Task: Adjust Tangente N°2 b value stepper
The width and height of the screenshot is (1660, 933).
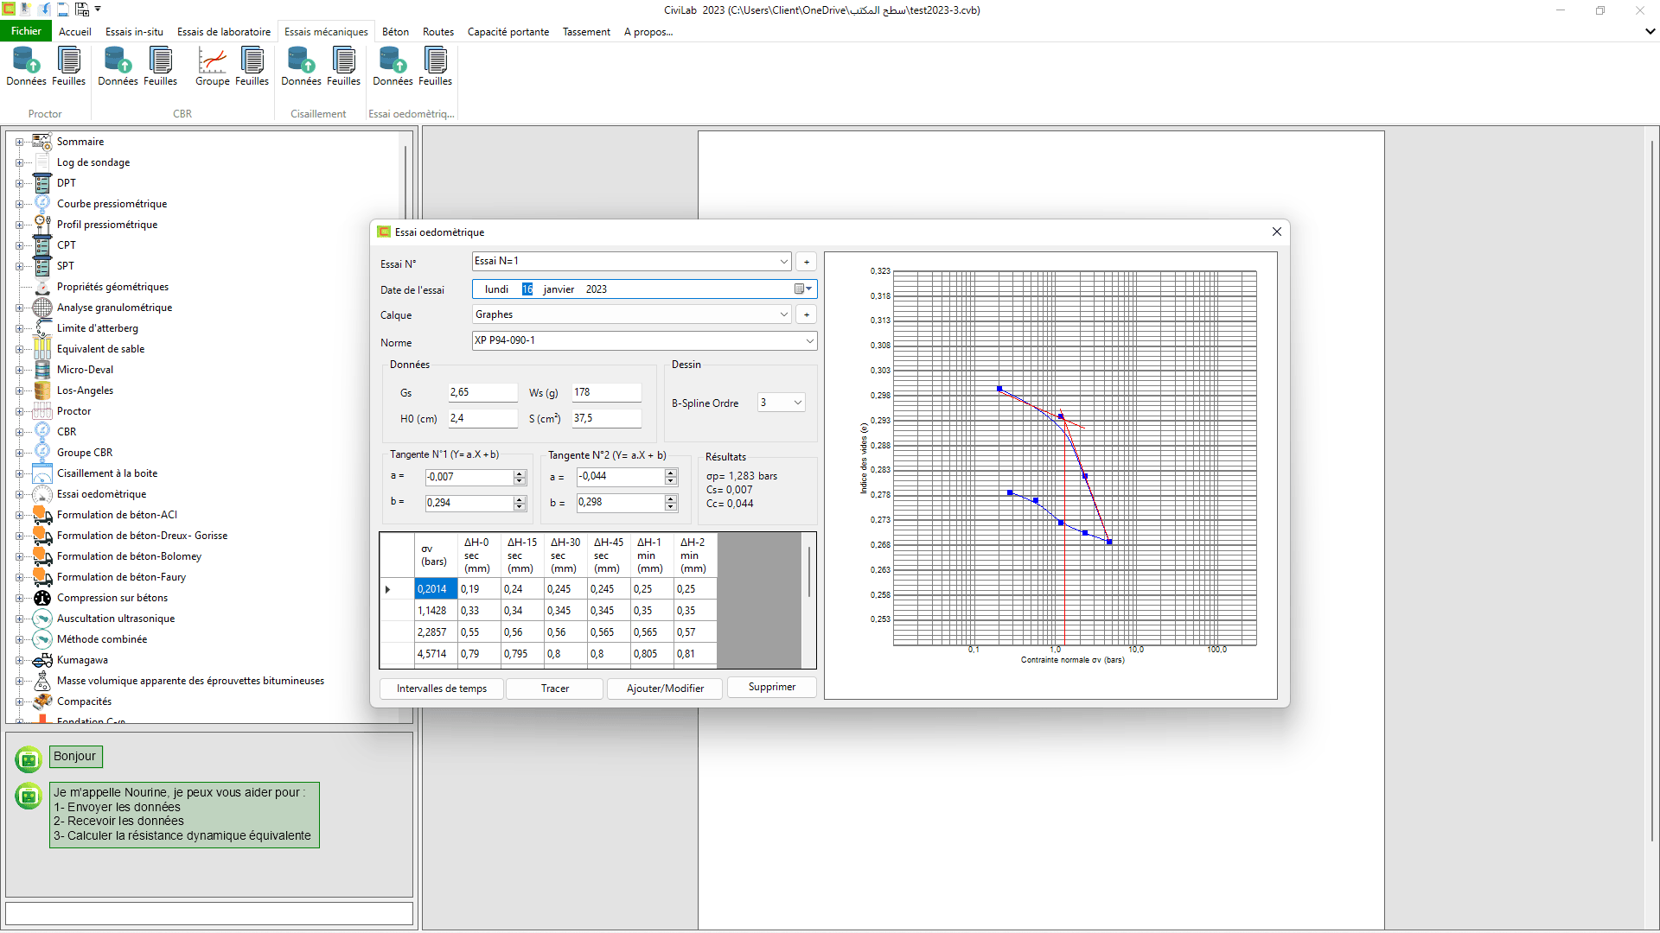Action: tap(671, 502)
